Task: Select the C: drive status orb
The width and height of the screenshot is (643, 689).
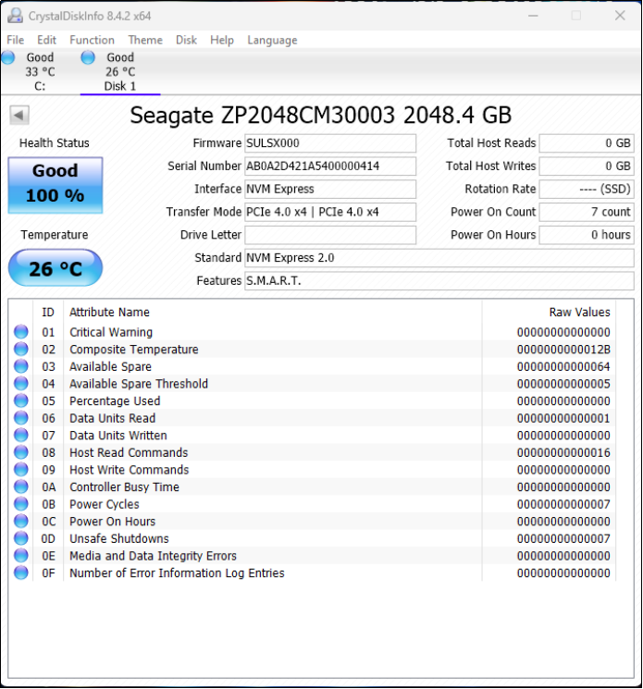Action: point(8,57)
